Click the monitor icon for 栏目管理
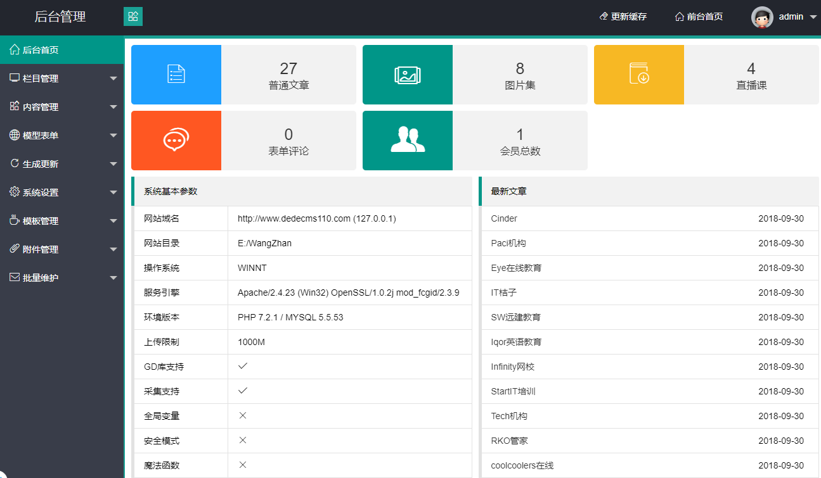This screenshot has width=821, height=478. [x=15, y=78]
